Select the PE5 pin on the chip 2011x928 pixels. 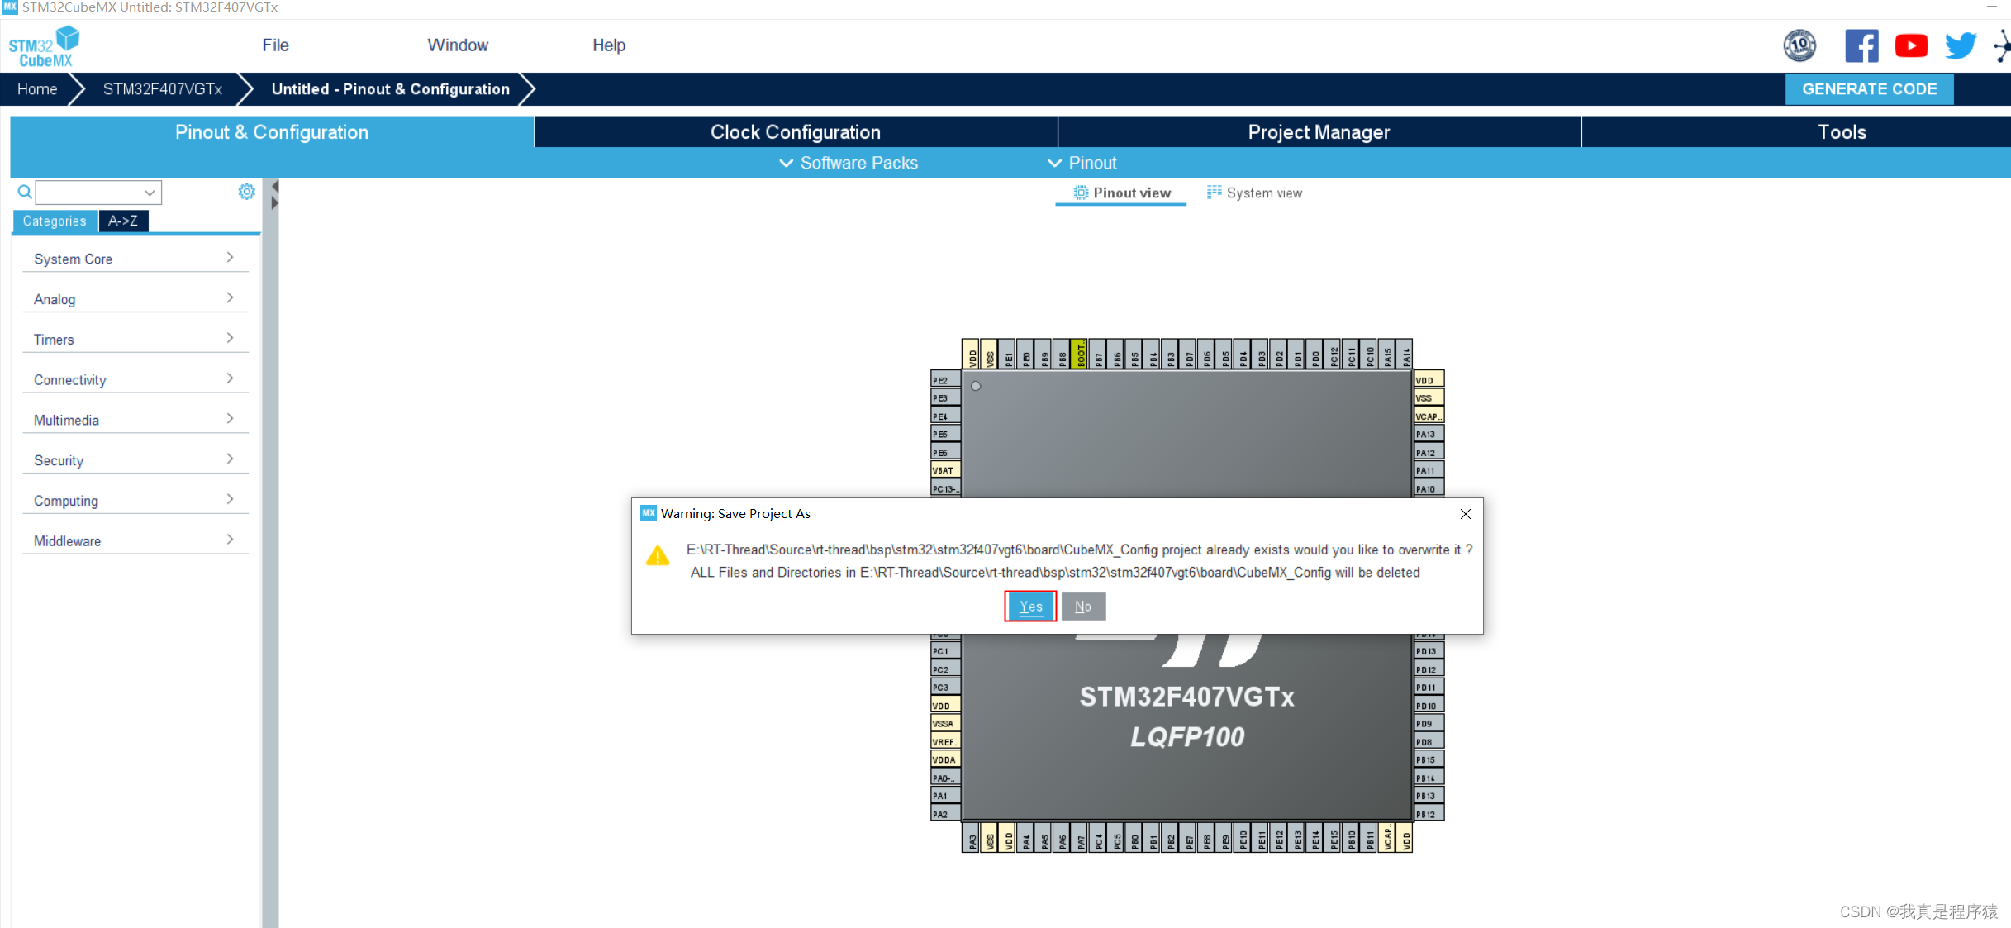[945, 434]
